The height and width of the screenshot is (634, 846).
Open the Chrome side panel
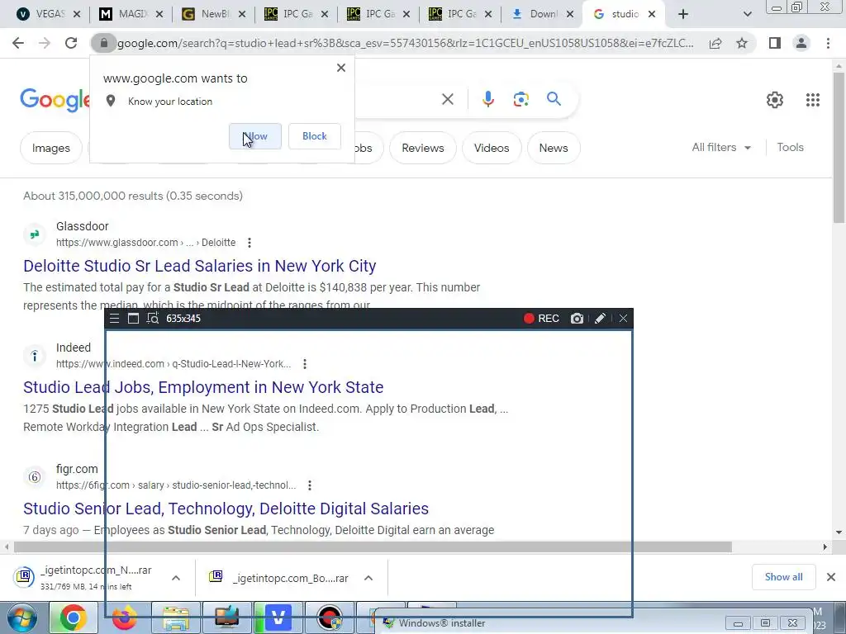click(x=775, y=43)
